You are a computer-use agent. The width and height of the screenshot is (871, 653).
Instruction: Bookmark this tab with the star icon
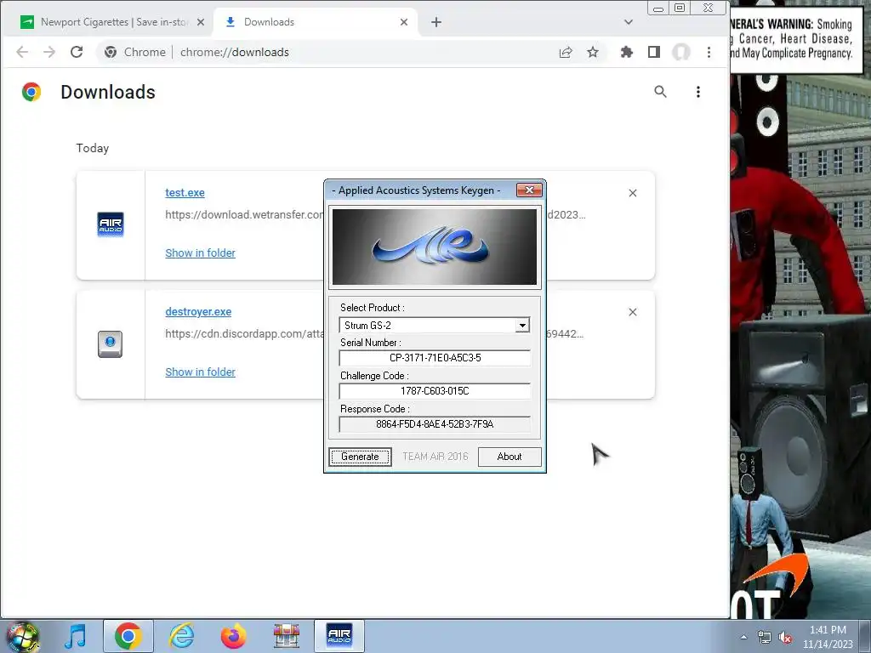tap(593, 52)
